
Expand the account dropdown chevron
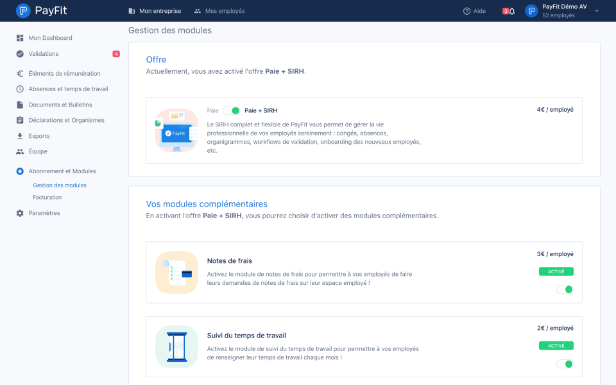pyautogui.click(x=597, y=11)
